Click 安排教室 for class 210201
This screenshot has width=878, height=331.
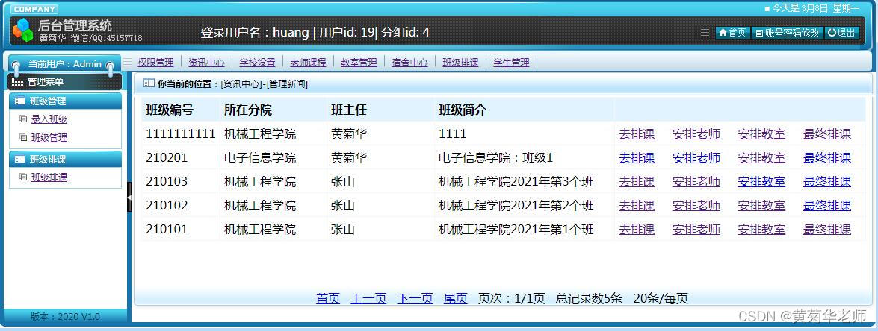(x=761, y=158)
